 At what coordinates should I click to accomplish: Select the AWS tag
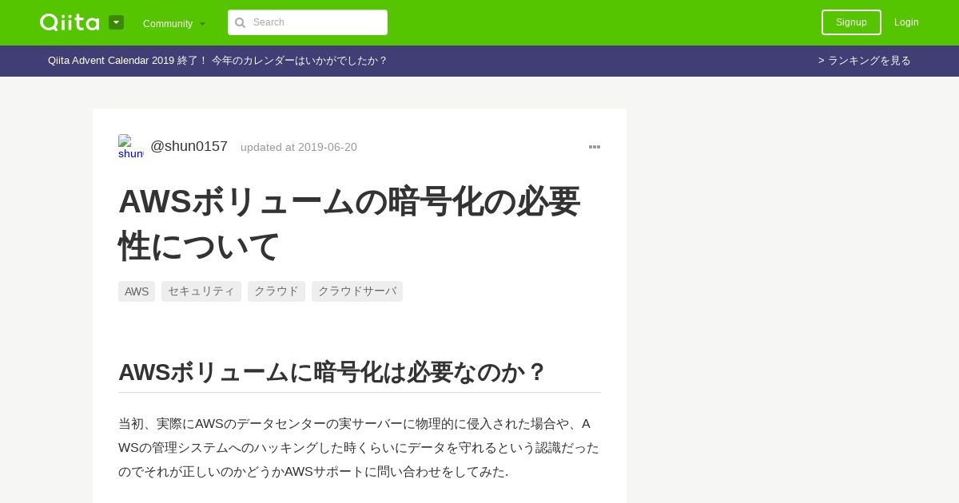(137, 291)
